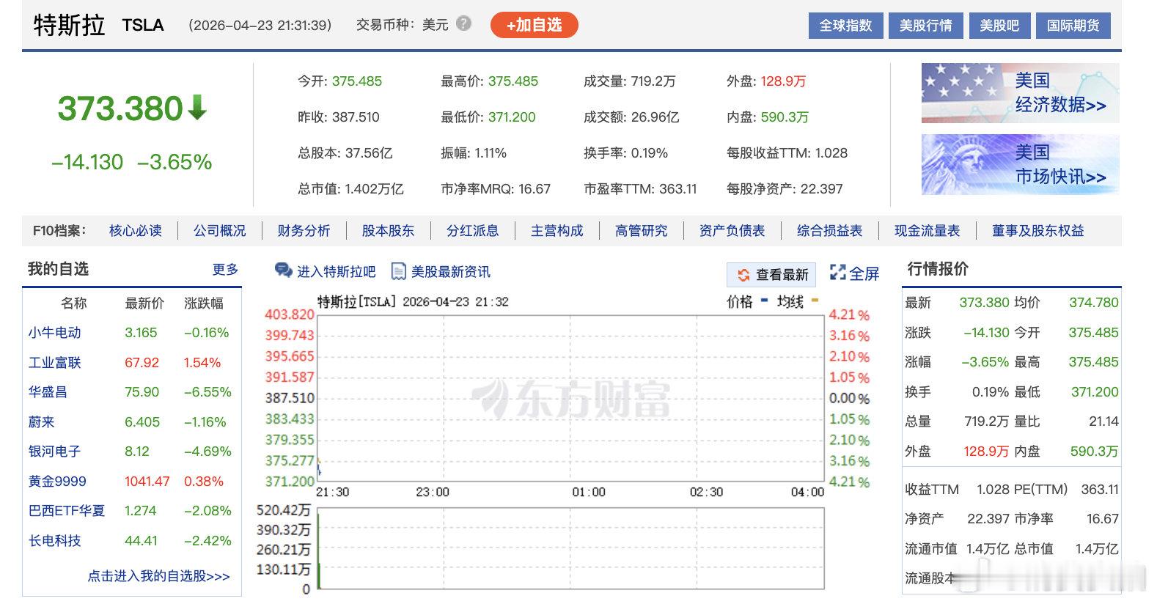Click the change percentage -3.65% in header
Screen dimensions: 1157x604
click(x=175, y=162)
